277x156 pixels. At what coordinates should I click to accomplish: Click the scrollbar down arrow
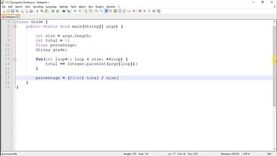(274, 149)
